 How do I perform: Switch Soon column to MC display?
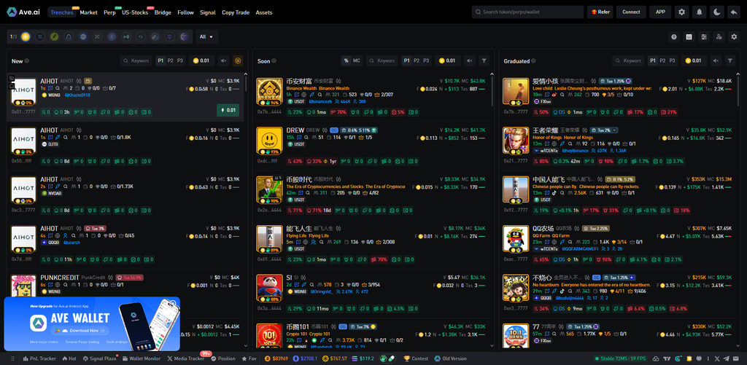(356, 61)
